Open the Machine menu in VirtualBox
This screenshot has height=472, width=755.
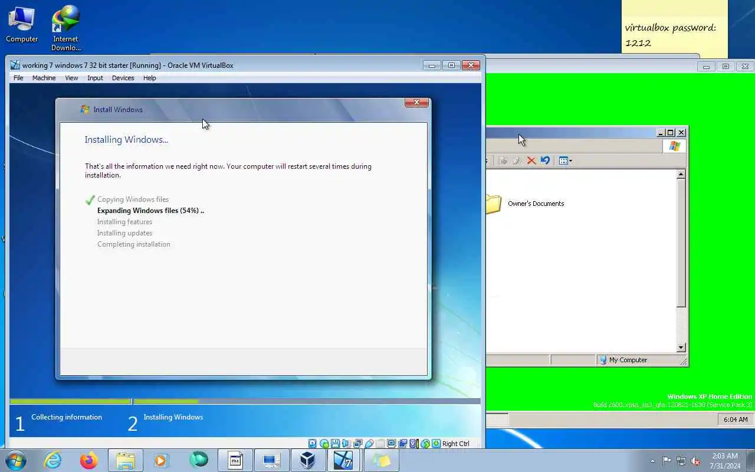coord(44,78)
